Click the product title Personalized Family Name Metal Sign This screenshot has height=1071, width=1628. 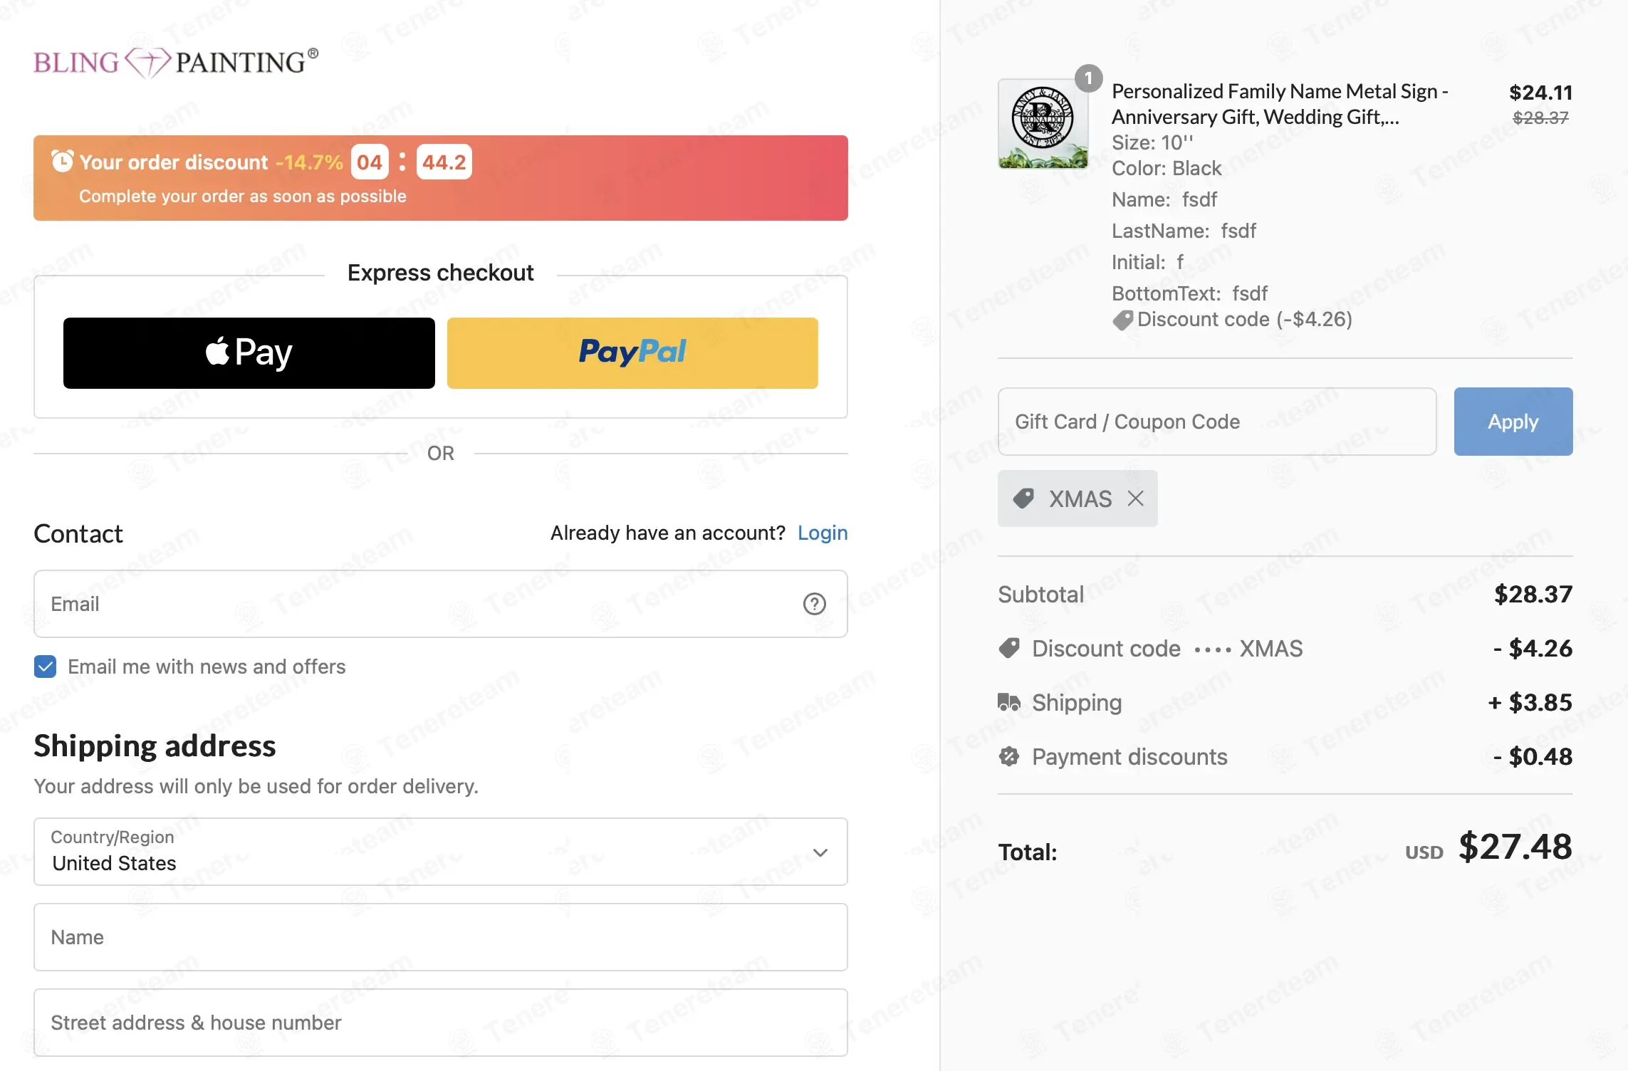1280,104
